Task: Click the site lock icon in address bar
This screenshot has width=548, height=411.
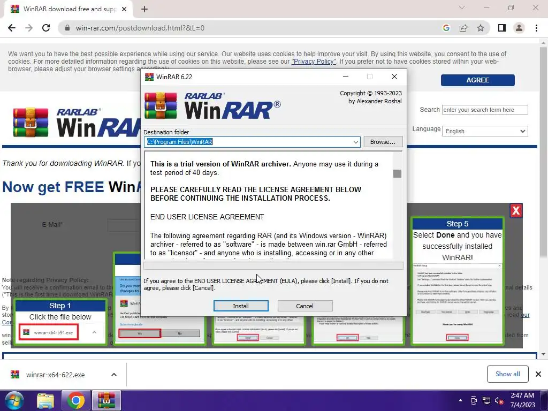Action: pyautogui.click(x=67, y=28)
